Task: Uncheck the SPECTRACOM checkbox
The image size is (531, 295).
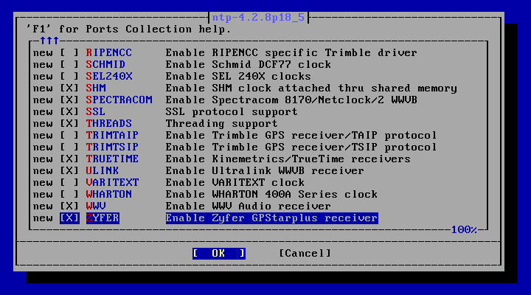Action: (x=69, y=100)
